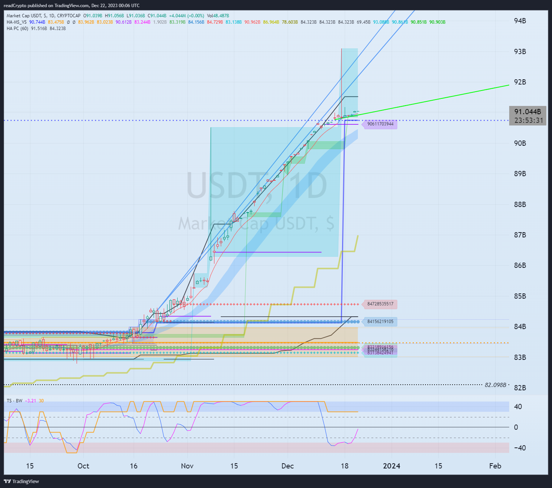Click the low value L91.036B
This screenshot has height=488, width=552.
136,16
